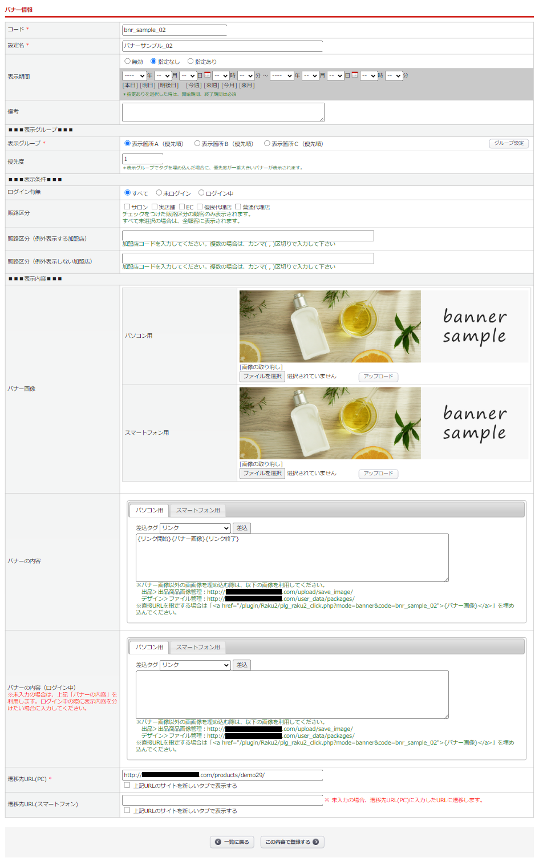Viewport: 539px width, 861px height.
Task: Click the arrow icon on 一覧に戻る button
Action: pos(218,842)
